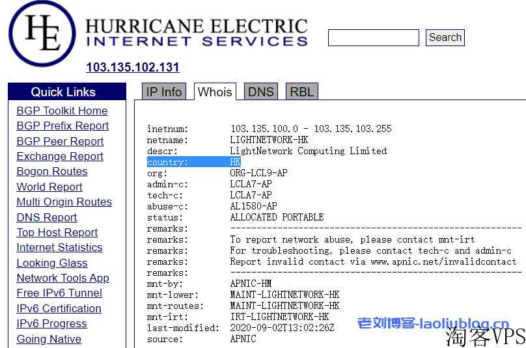This screenshot has width=526, height=348.
Task: Open BGP Toolkit Home link
Action: [62, 111]
